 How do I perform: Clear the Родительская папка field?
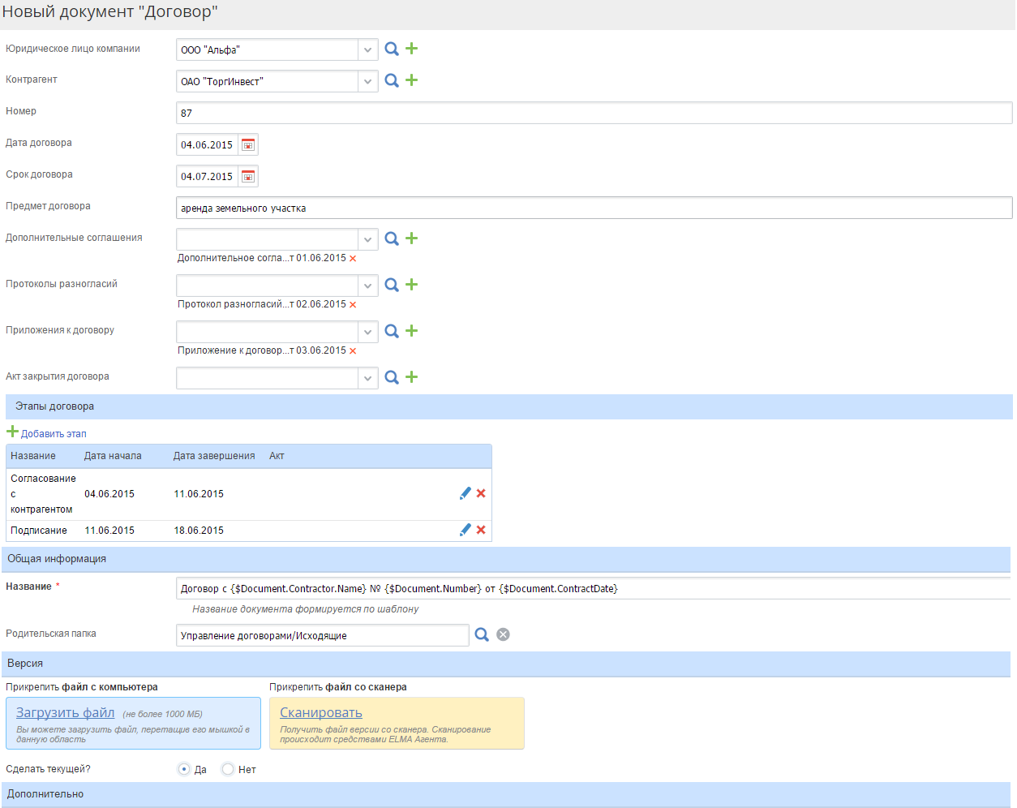[x=503, y=634]
